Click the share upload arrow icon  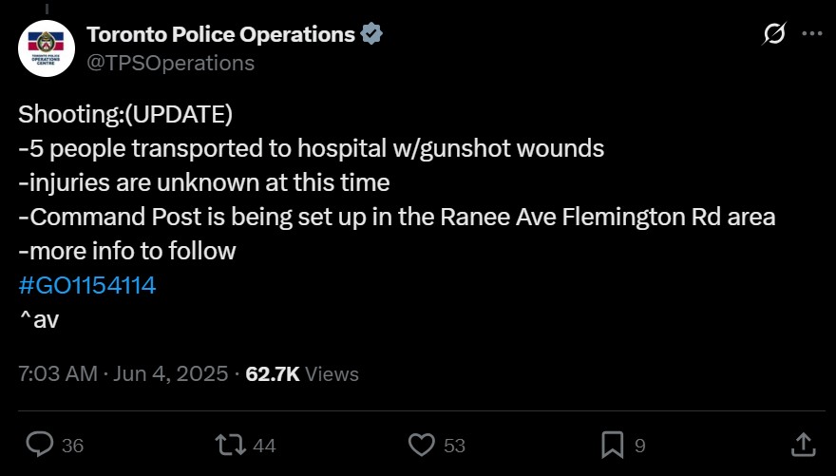click(x=802, y=444)
